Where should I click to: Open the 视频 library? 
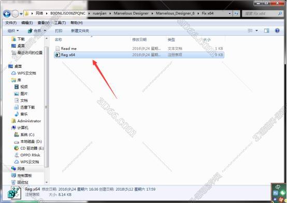pos(24,87)
